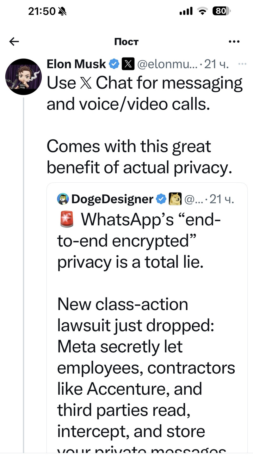253x457 pixels.
Task: Tap the DogeDesigner avatar in quoted post
Action: (x=63, y=199)
